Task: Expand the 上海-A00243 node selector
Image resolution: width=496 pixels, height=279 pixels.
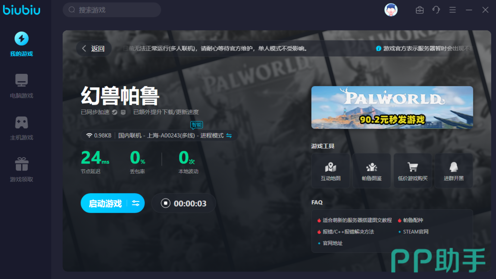Action: 171,136
